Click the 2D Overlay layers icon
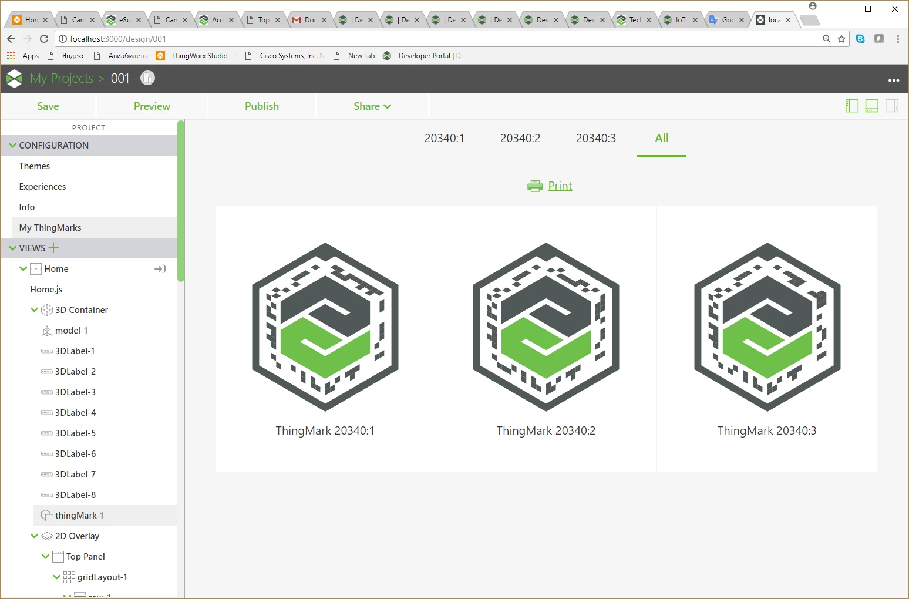The width and height of the screenshot is (909, 599). [x=47, y=536]
